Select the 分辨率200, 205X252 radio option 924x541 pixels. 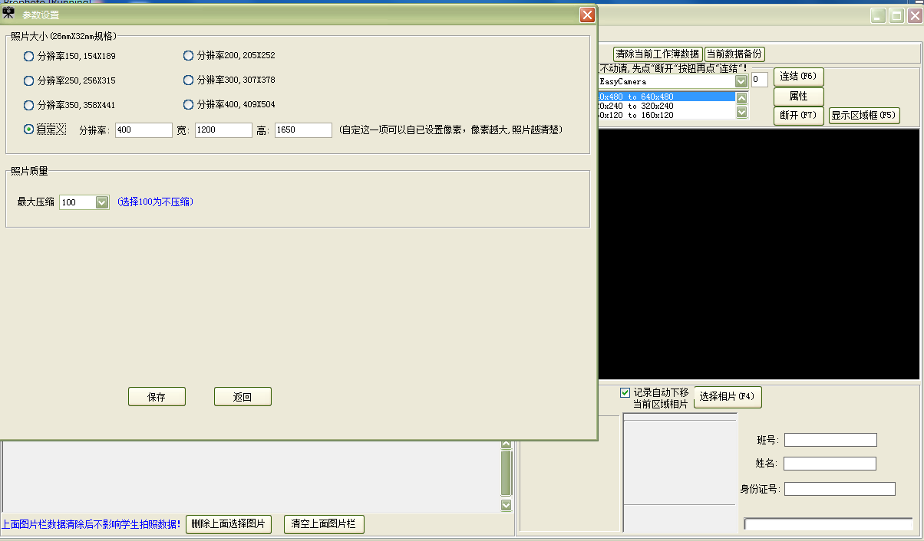[x=189, y=55]
